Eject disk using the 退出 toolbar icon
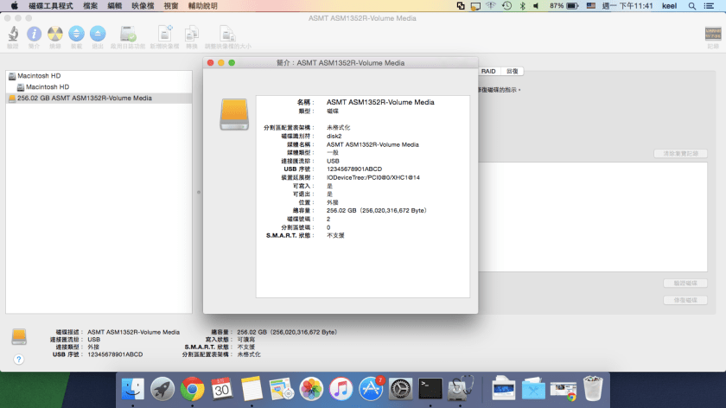 (97, 35)
